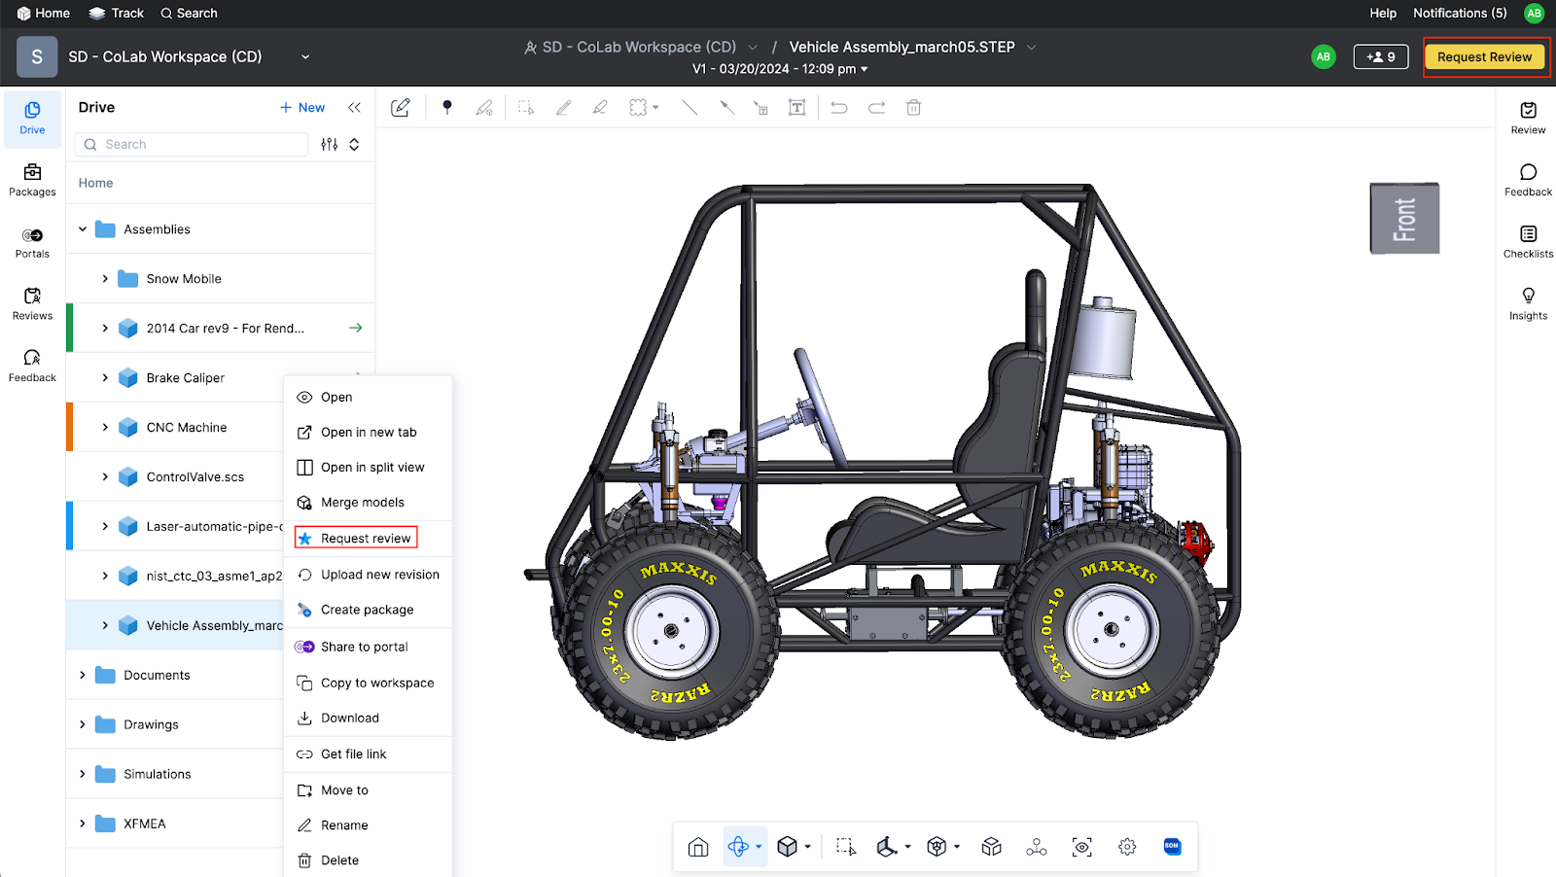Screen dimensions: 1556x877
Task: Choose Download from context menu
Action: (368, 718)
